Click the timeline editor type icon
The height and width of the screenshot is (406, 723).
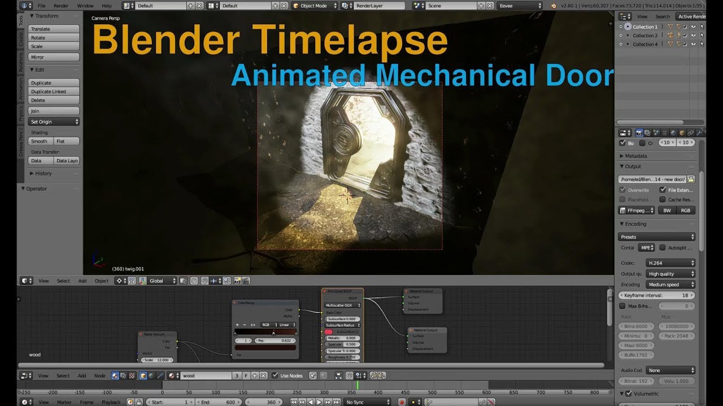(x=25, y=402)
